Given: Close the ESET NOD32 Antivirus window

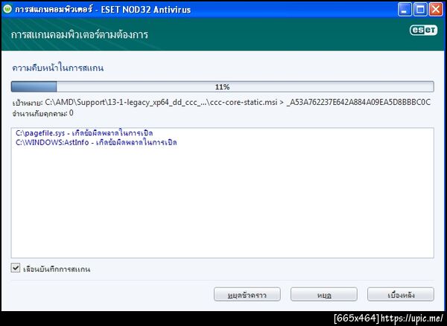Looking at the screenshot, I should [436, 10].
